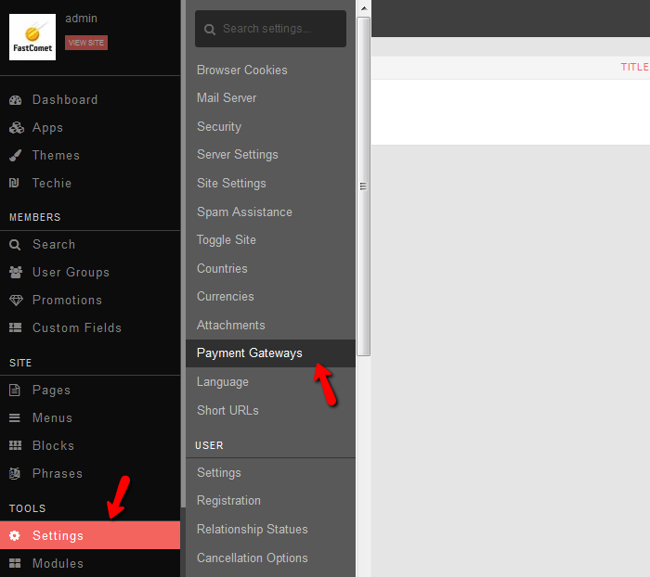Go to Custom Fields in the sidebar

[90, 327]
